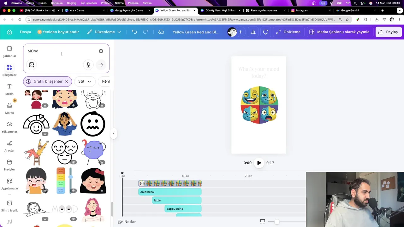The width and height of the screenshot is (404, 227).
Task: Clear the MOod search text
Action: (x=101, y=51)
